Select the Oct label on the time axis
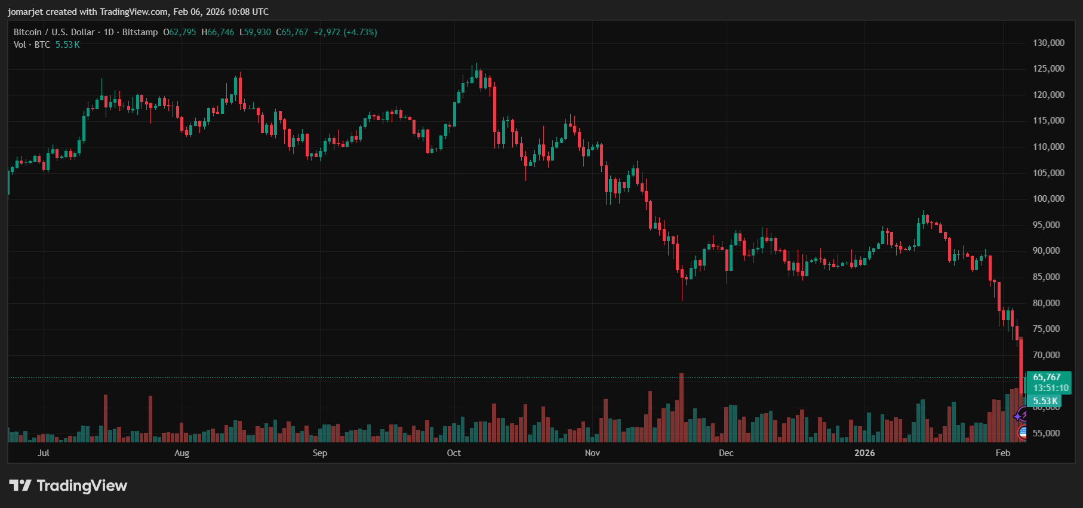The image size is (1083, 508). coord(454,453)
